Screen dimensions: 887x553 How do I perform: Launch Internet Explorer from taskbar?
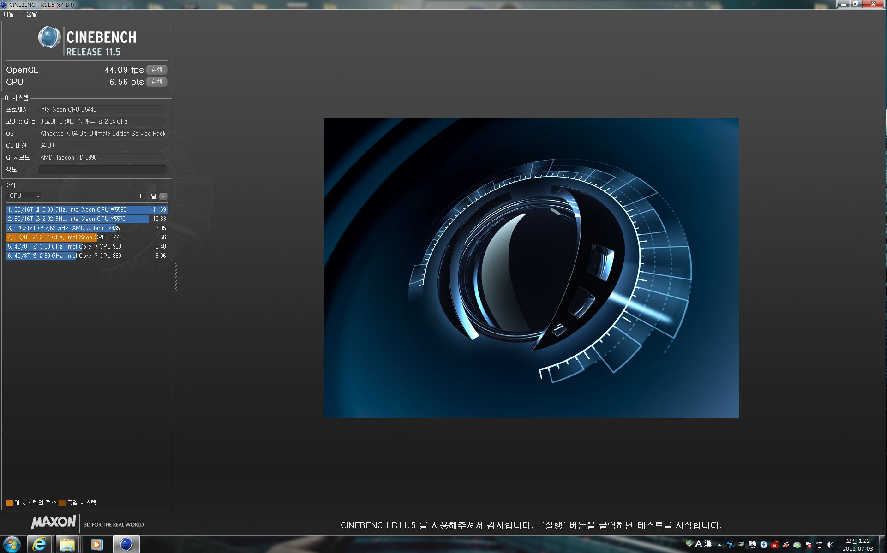[x=39, y=545]
